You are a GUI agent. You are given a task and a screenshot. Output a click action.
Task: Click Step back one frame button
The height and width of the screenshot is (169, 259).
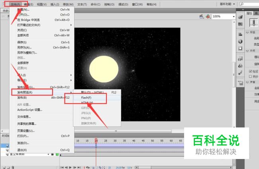[66, 167]
